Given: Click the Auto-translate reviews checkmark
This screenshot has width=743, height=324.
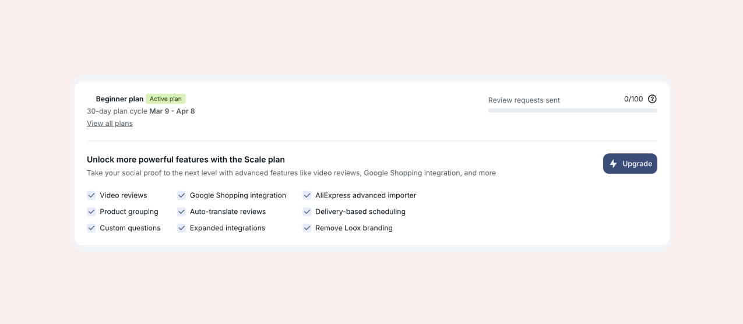Looking at the screenshot, I should (x=182, y=212).
